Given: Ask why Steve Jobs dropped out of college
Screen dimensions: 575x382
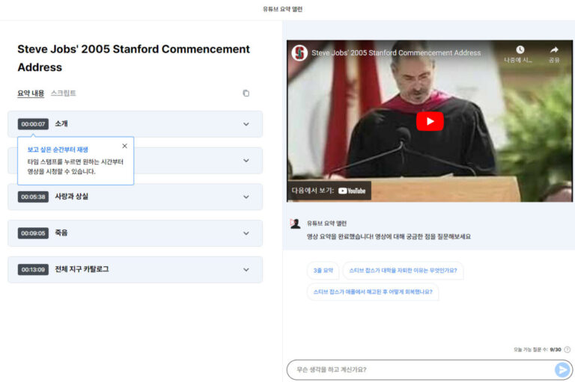Looking at the screenshot, I should coord(403,271).
